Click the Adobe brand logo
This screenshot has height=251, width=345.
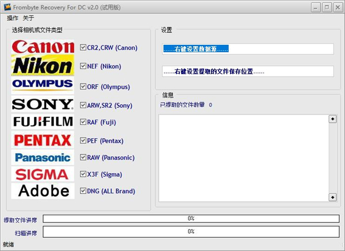coord(43,191)
